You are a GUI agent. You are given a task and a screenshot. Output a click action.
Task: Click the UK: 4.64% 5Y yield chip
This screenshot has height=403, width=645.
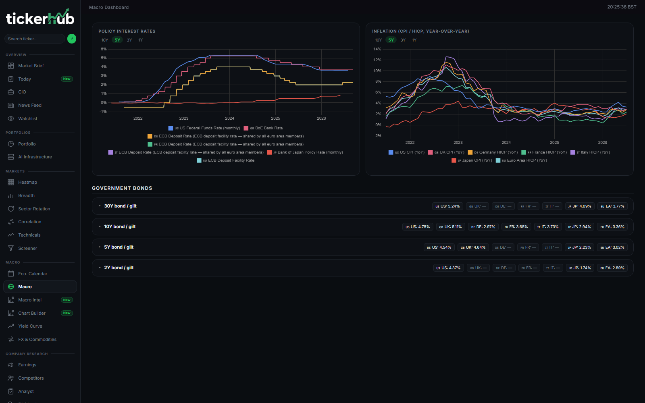coord(473,247)
